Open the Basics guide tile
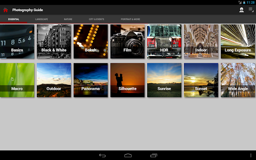This screenshot has height=160, width=256. 17,42
